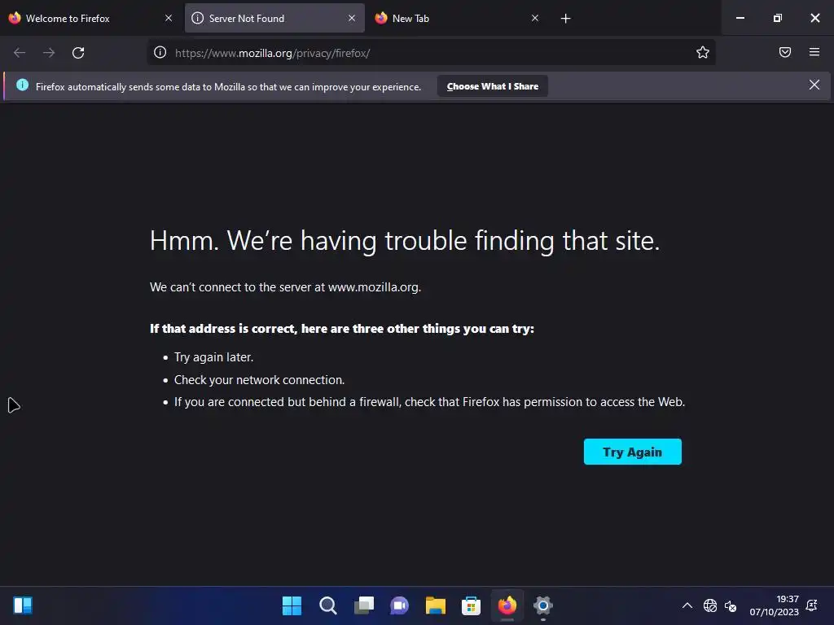Click the address bar URL field
Viewport: 834px width, 625px height.
pyautogui.click(x=431, y=53)
